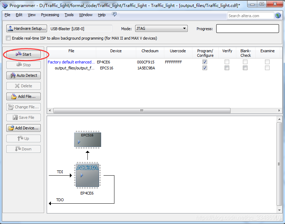The height and width of the screenshot is (224, 285).
Task: Toggle Program/Configure for EPCS16 row
Action: 205,68
